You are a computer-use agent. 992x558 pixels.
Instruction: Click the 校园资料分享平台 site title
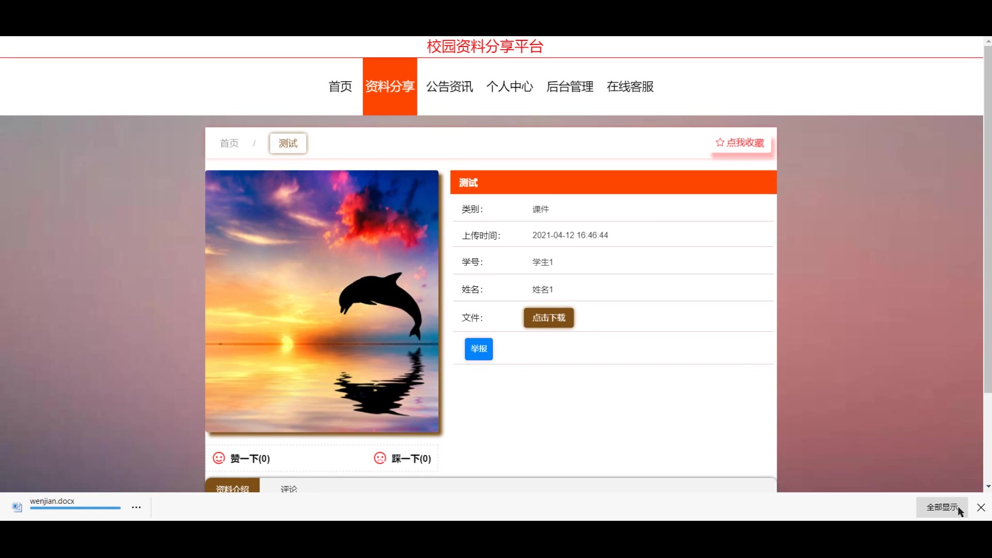485,47
